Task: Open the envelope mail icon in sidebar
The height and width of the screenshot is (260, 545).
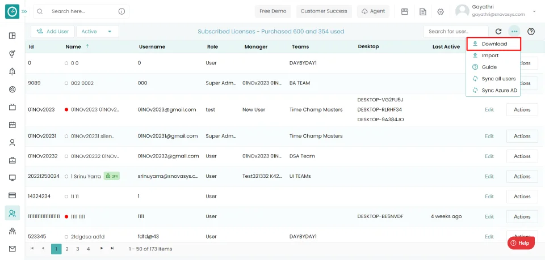Action: coord(12,249)
